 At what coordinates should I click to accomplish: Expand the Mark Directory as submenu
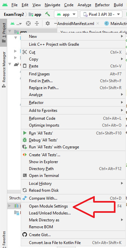(x=73, y=220)
